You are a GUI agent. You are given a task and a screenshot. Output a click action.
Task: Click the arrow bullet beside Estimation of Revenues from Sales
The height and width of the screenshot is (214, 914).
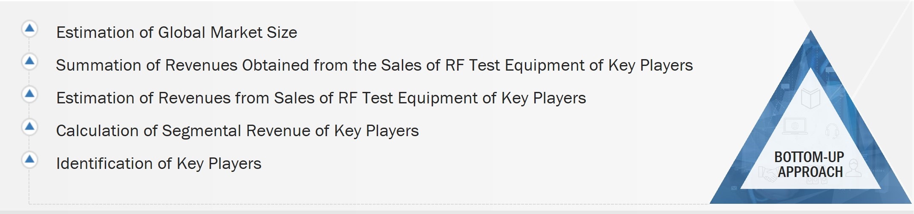click(x=29, y=94)
